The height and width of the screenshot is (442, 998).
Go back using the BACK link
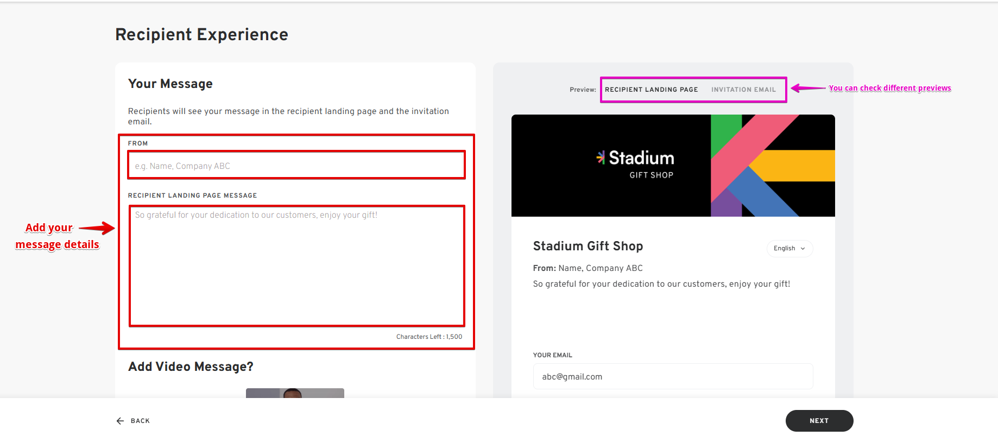[133, 421]
